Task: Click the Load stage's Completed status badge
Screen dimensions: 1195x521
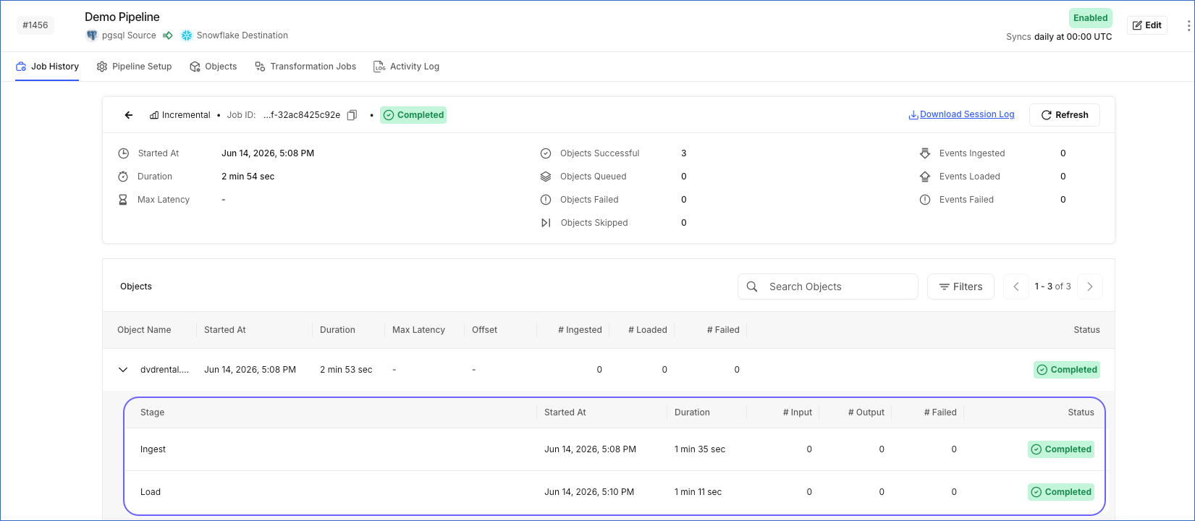Action: [1061, 492]
